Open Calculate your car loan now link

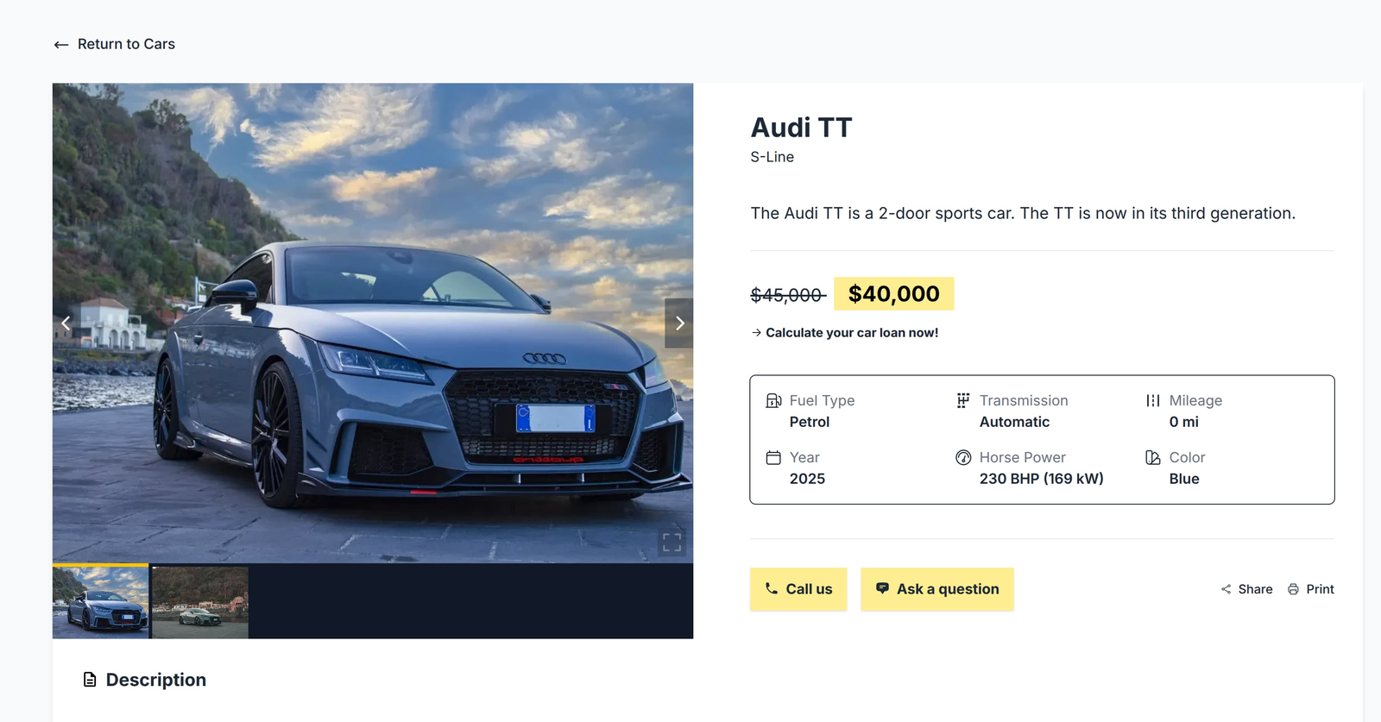coord(844,333)
